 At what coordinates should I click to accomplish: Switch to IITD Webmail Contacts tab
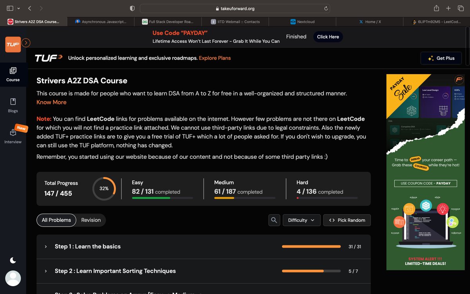[235, 22]
